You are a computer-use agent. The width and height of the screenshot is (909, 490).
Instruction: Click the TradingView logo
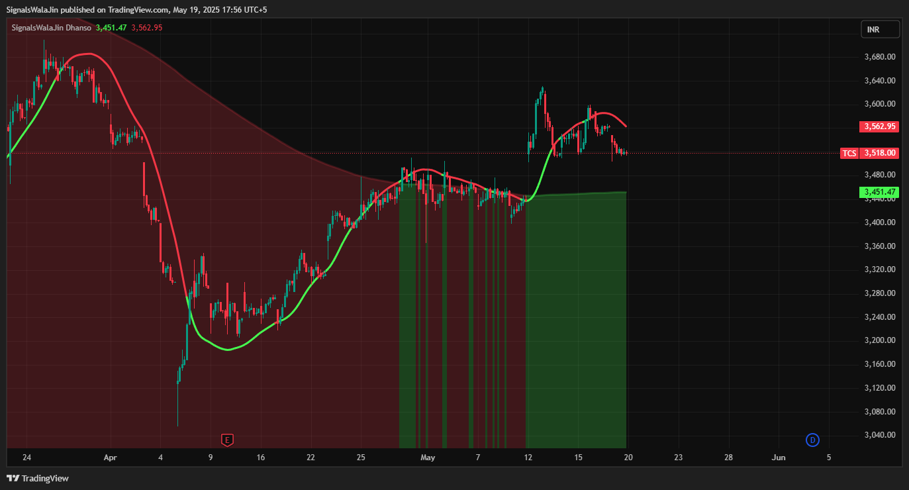[x=38, y=478]
